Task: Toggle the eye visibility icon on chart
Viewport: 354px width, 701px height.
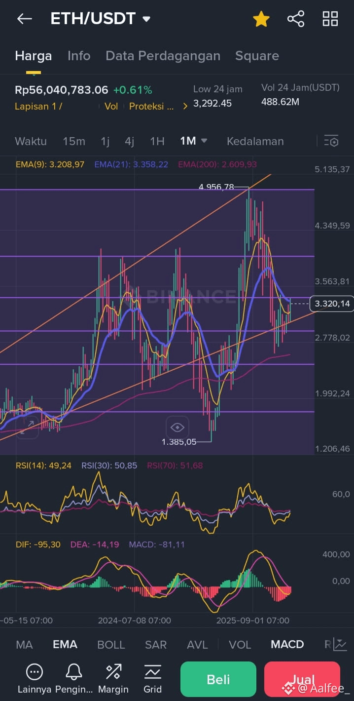Action: pyautogui.click(x=177, y=427)
